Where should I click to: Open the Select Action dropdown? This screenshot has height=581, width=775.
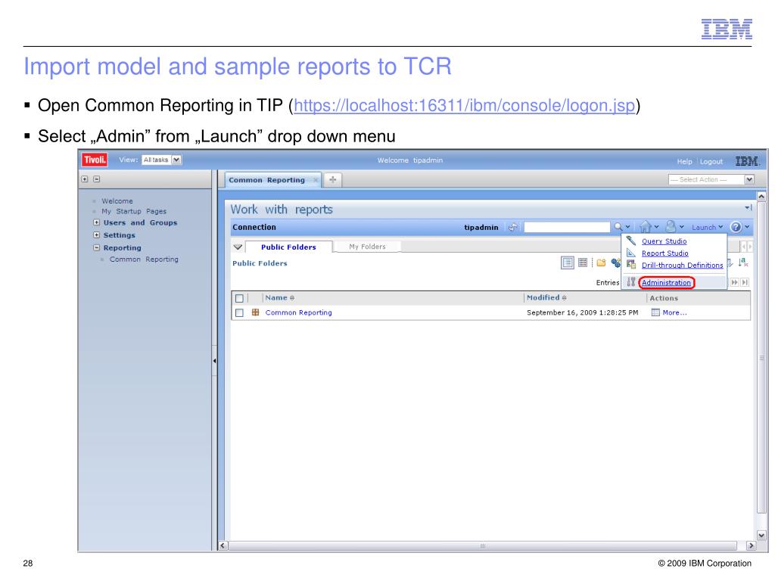[711, 179]
